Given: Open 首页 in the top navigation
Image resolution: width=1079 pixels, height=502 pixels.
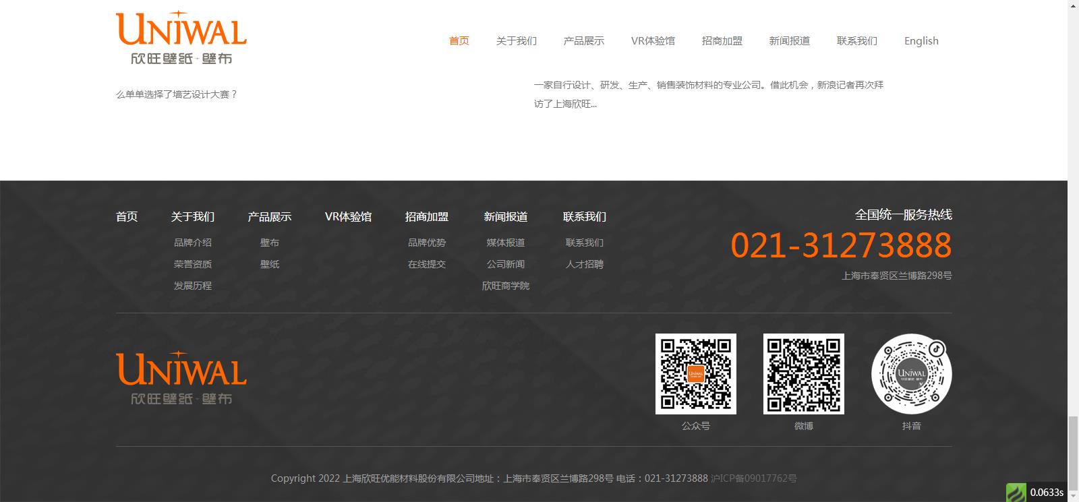Looking at the screenshot, I should coord(459,41).
